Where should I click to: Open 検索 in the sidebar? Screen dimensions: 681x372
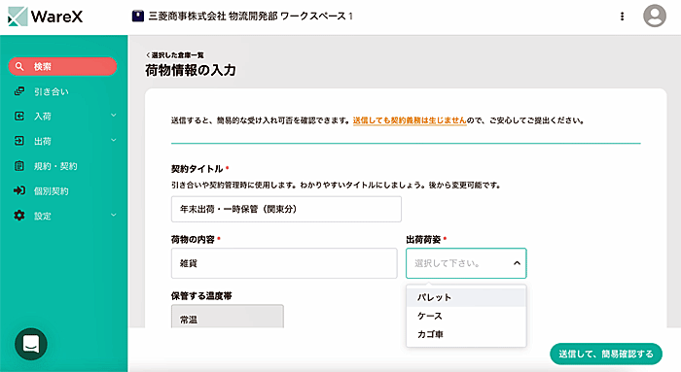tap(62, 66)
